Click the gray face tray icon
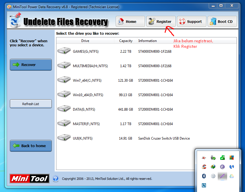The image size is (245, 192). pyautogui.click(x=213, y=176)
